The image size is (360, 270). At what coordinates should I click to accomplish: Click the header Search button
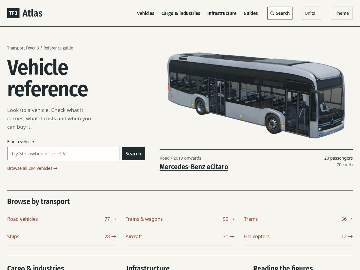click(x=280, y=13)
